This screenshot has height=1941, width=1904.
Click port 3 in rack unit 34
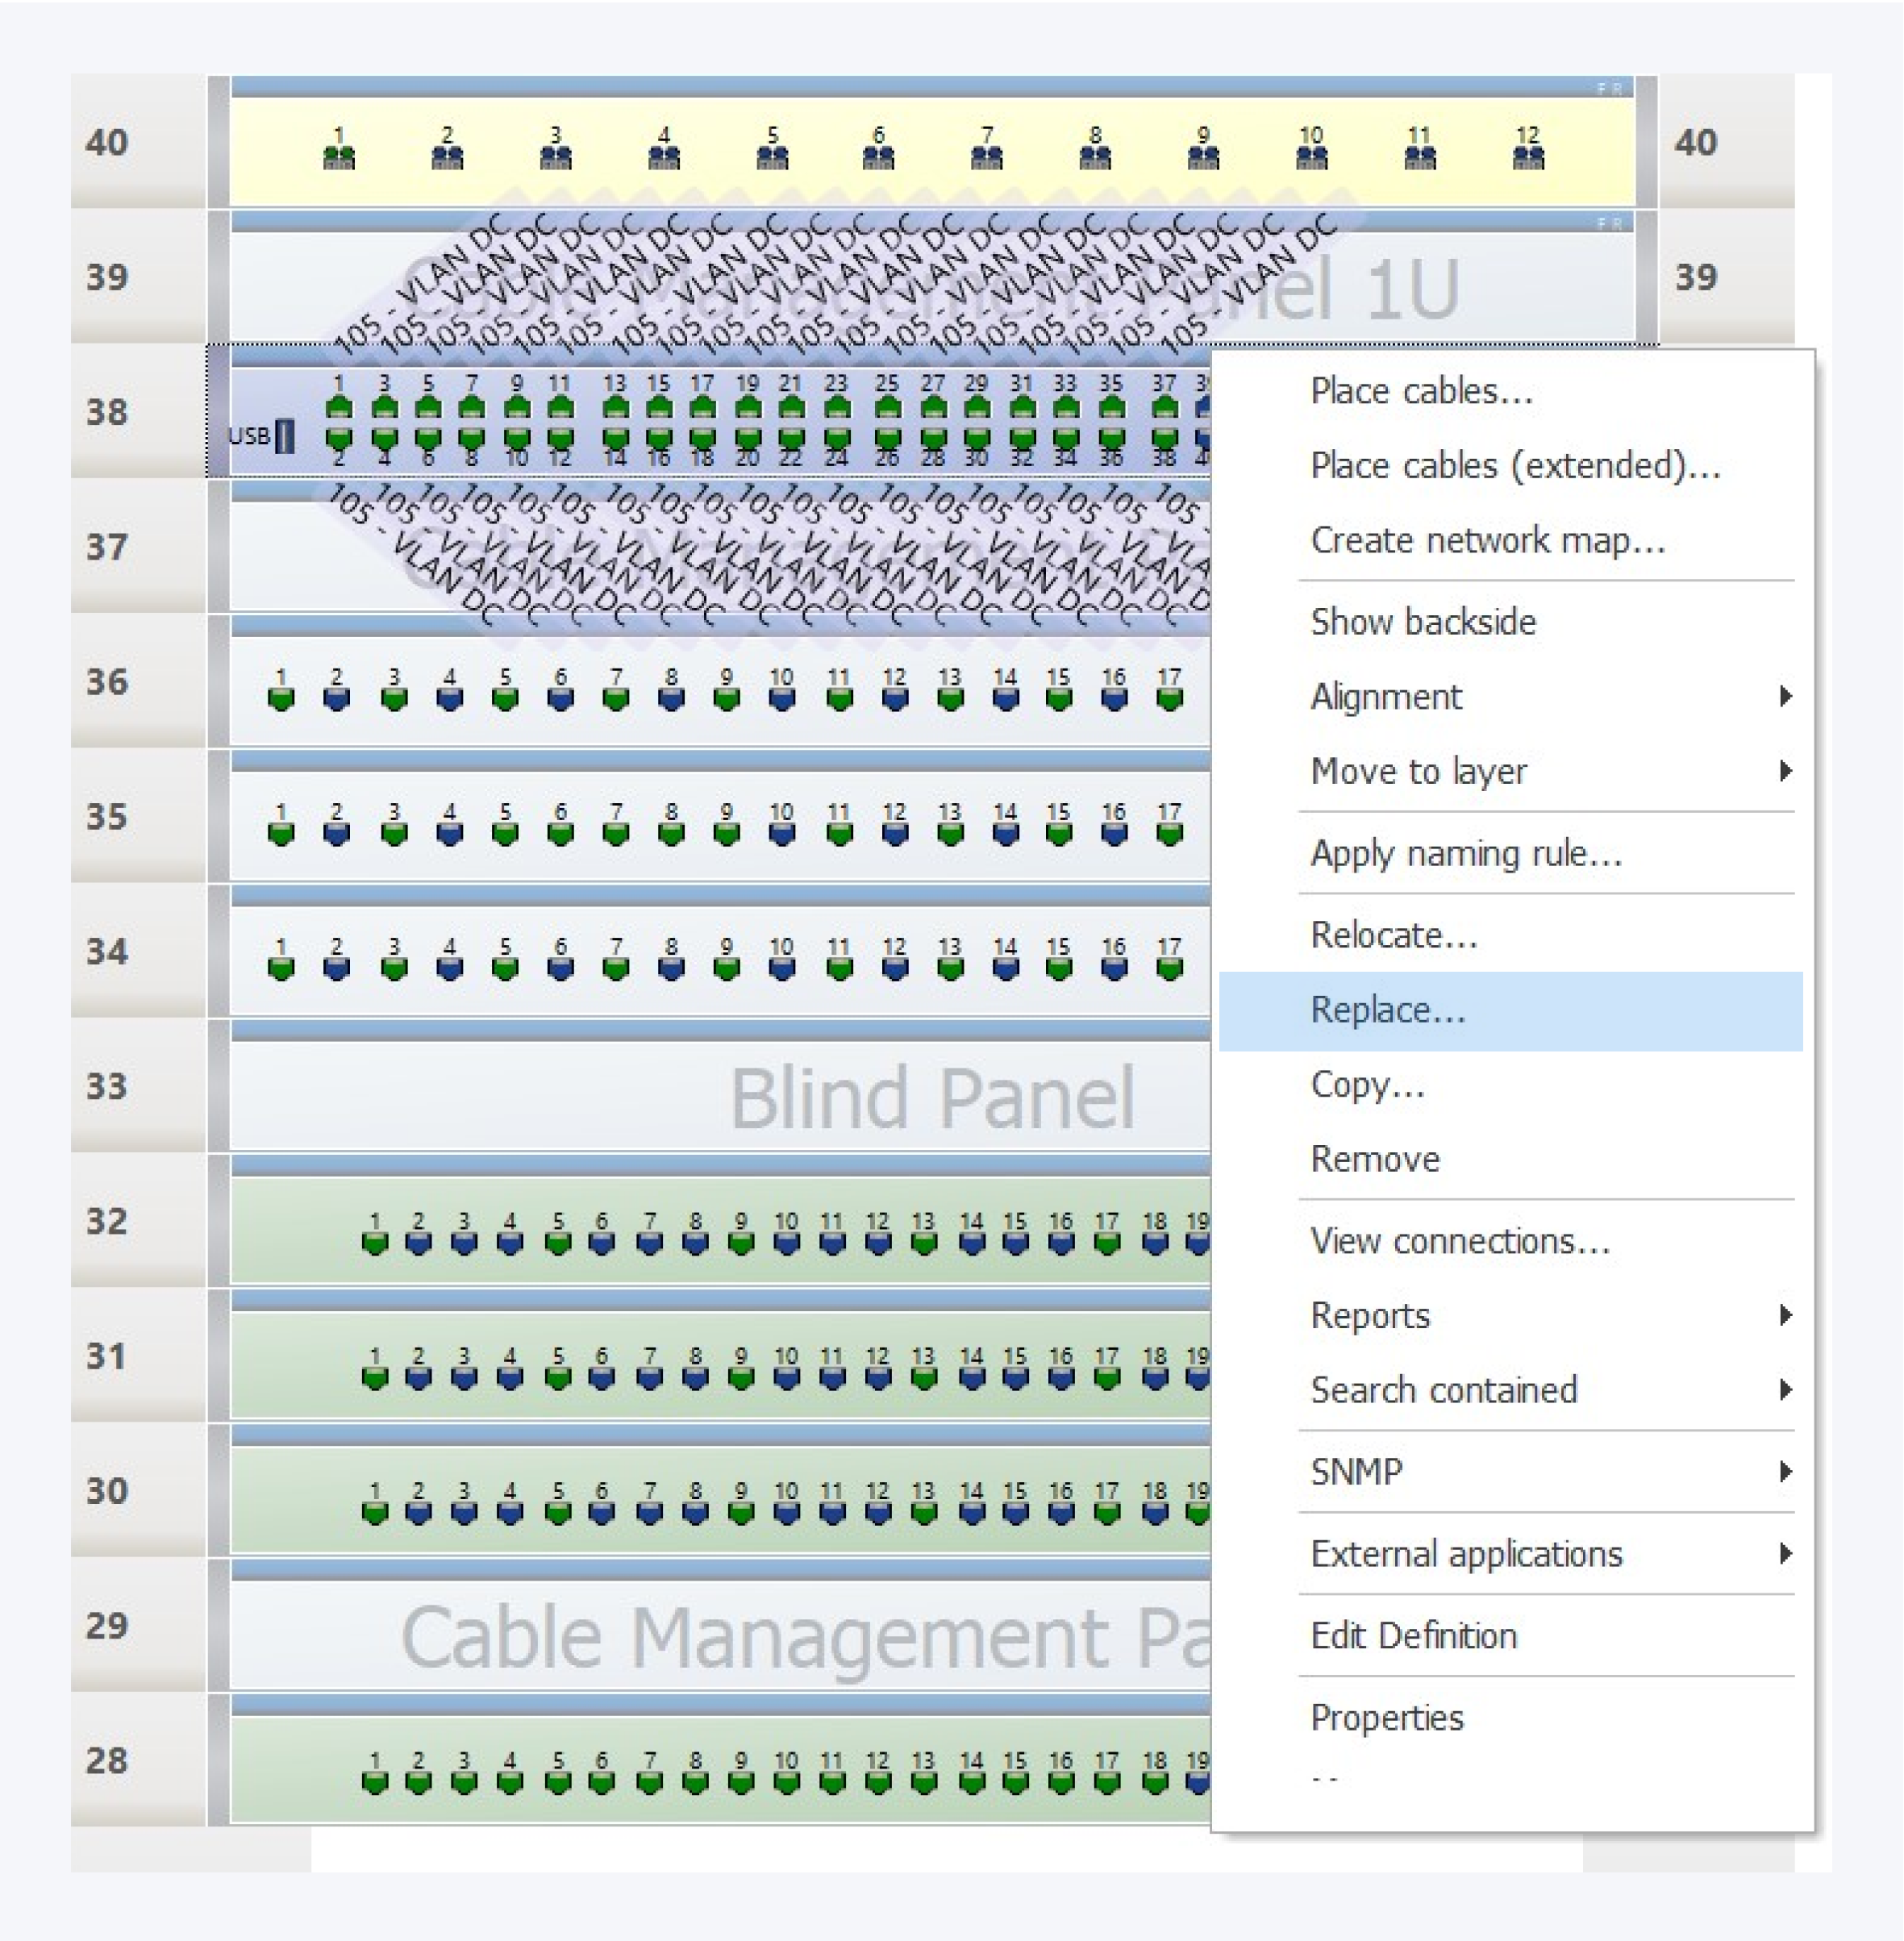394,967
